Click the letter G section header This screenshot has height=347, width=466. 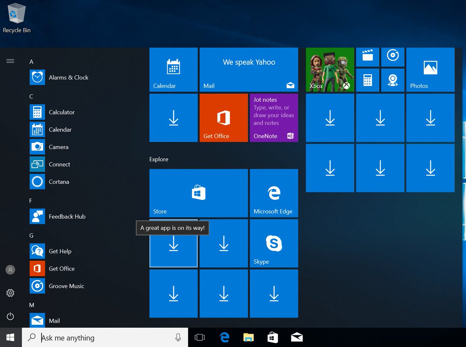coord(31,236)
